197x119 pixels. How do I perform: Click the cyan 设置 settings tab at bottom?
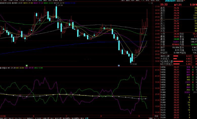point(87,118)
